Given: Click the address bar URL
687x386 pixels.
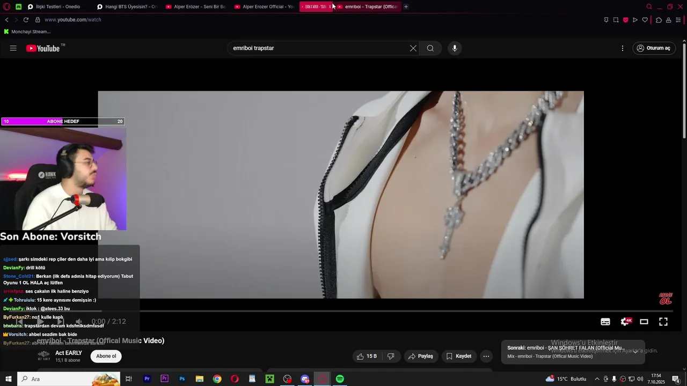Looking at the screenshot, I should (x=73, y=20).
